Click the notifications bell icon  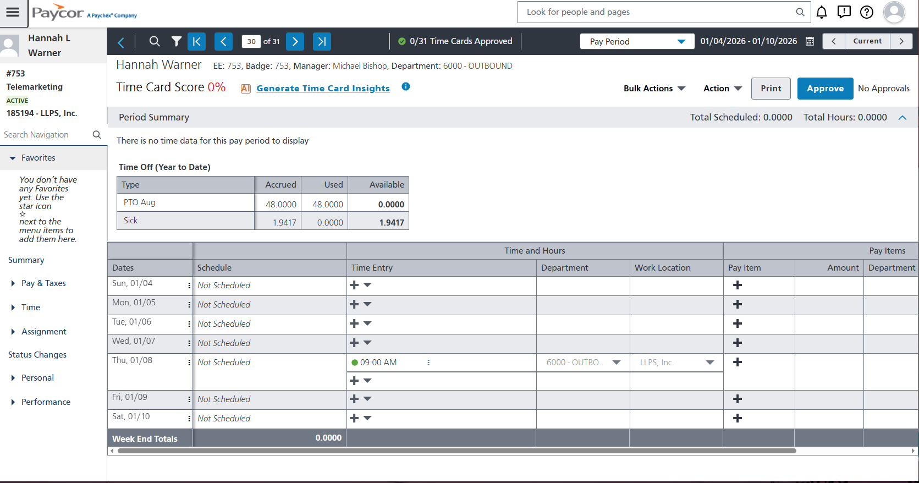[x=821, y=12]
